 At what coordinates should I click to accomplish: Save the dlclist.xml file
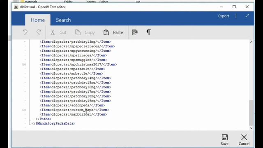point(225,140)
